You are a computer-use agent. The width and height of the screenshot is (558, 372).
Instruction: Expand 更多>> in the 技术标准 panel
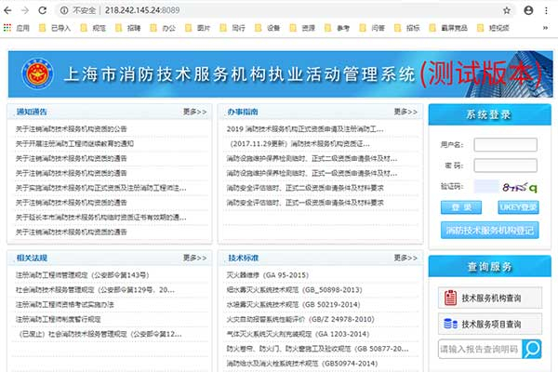point(405,257)
